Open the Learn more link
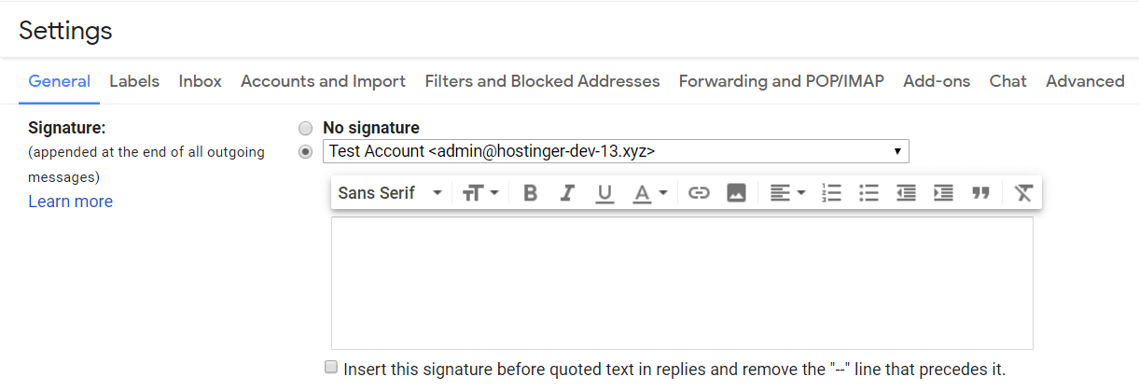 coord(70,202)
